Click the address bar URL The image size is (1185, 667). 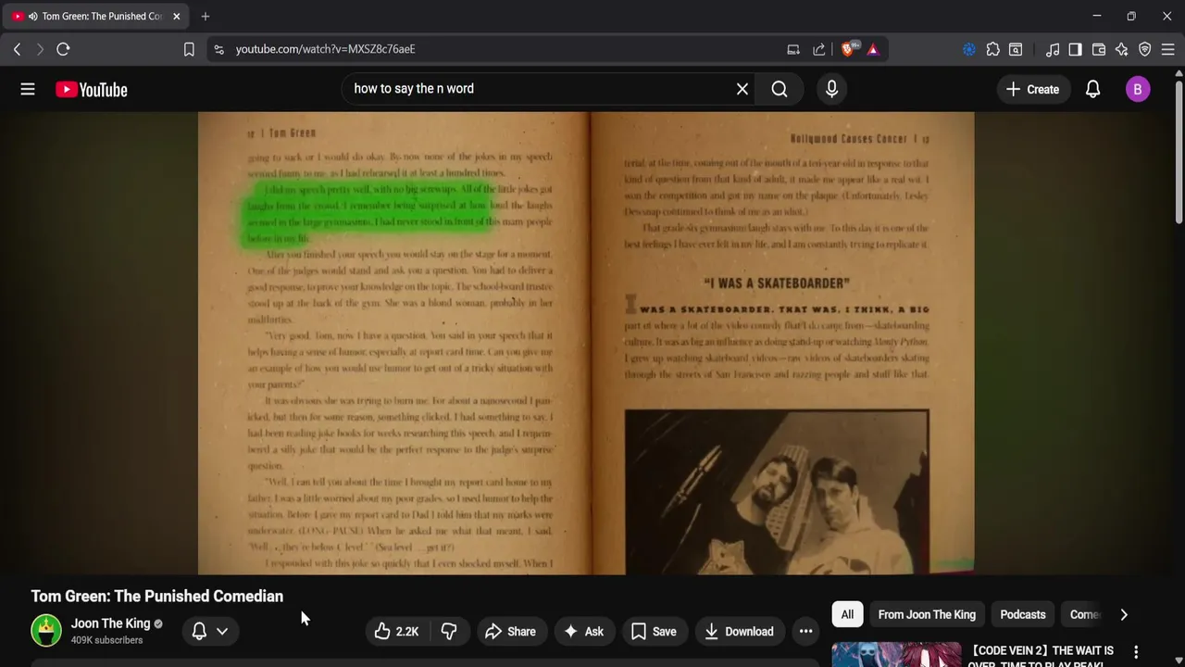point(325,49)
